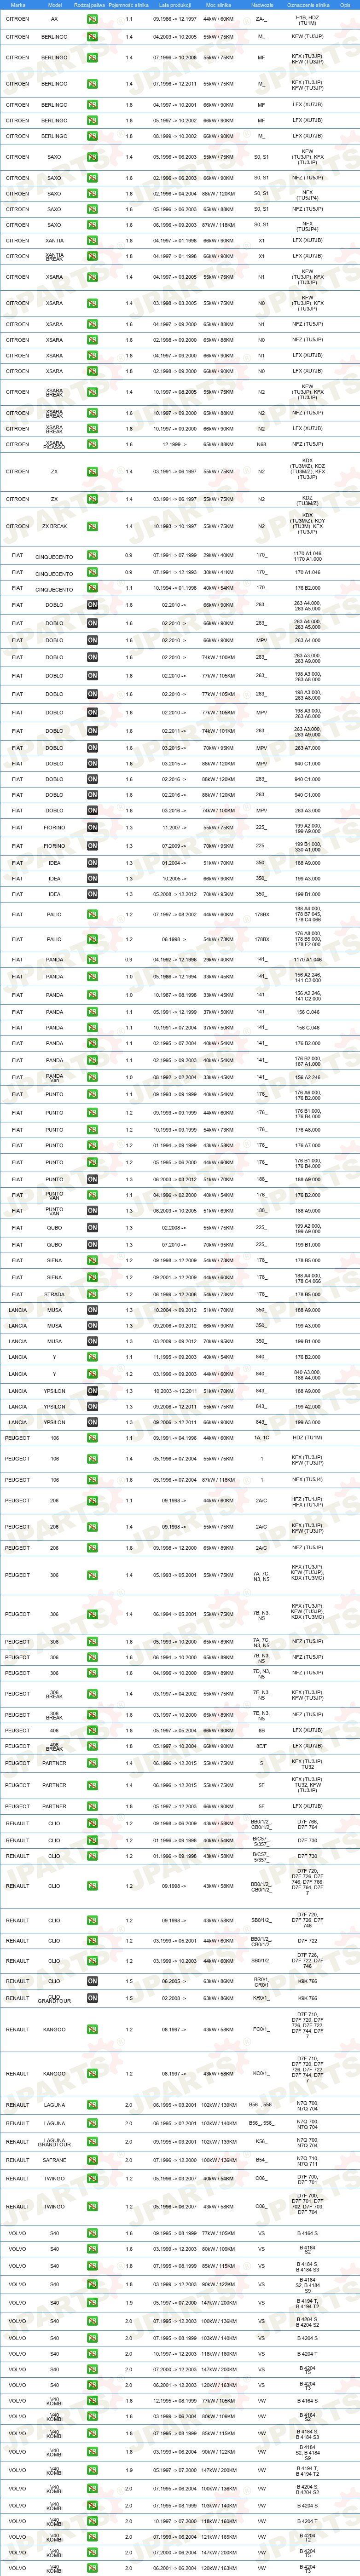
Task: Select the 406 BREAK model cell
Action: (x=54, y=1747)
